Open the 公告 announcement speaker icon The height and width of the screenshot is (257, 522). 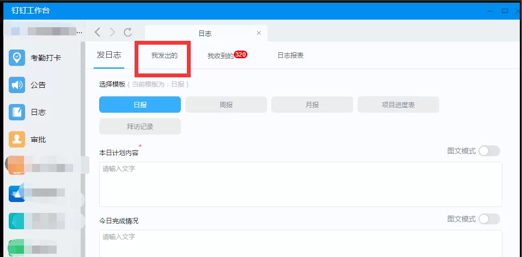tap(17, 85)
